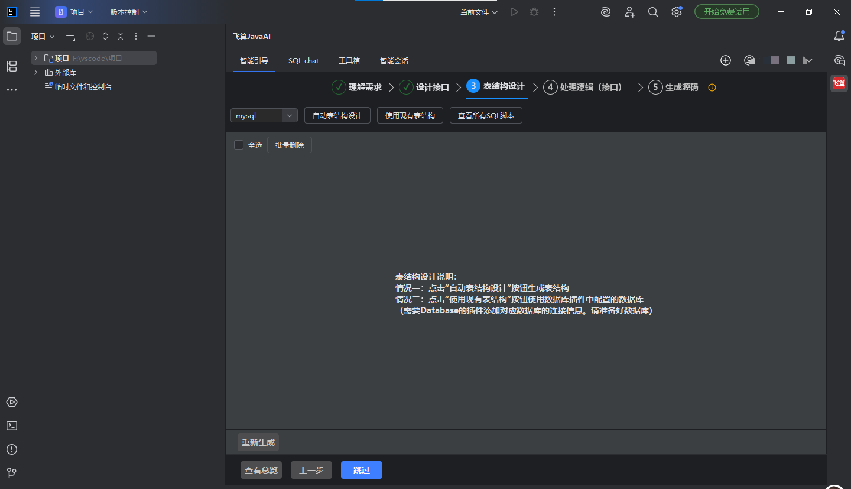
Task: Expand all items in Project panel
Action: pyautogui.click(x=105, y=36)
